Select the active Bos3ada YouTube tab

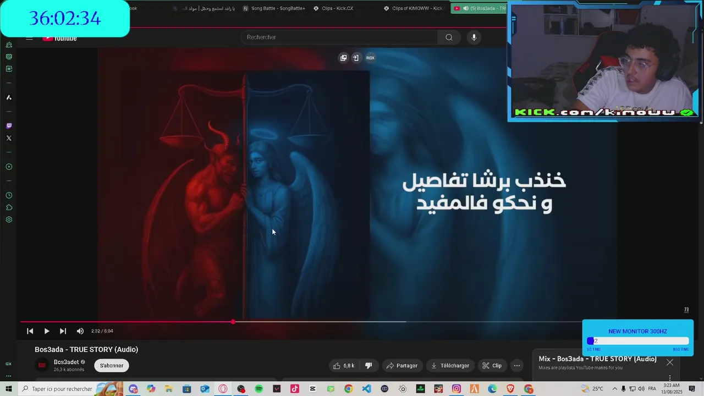point(479,8)
